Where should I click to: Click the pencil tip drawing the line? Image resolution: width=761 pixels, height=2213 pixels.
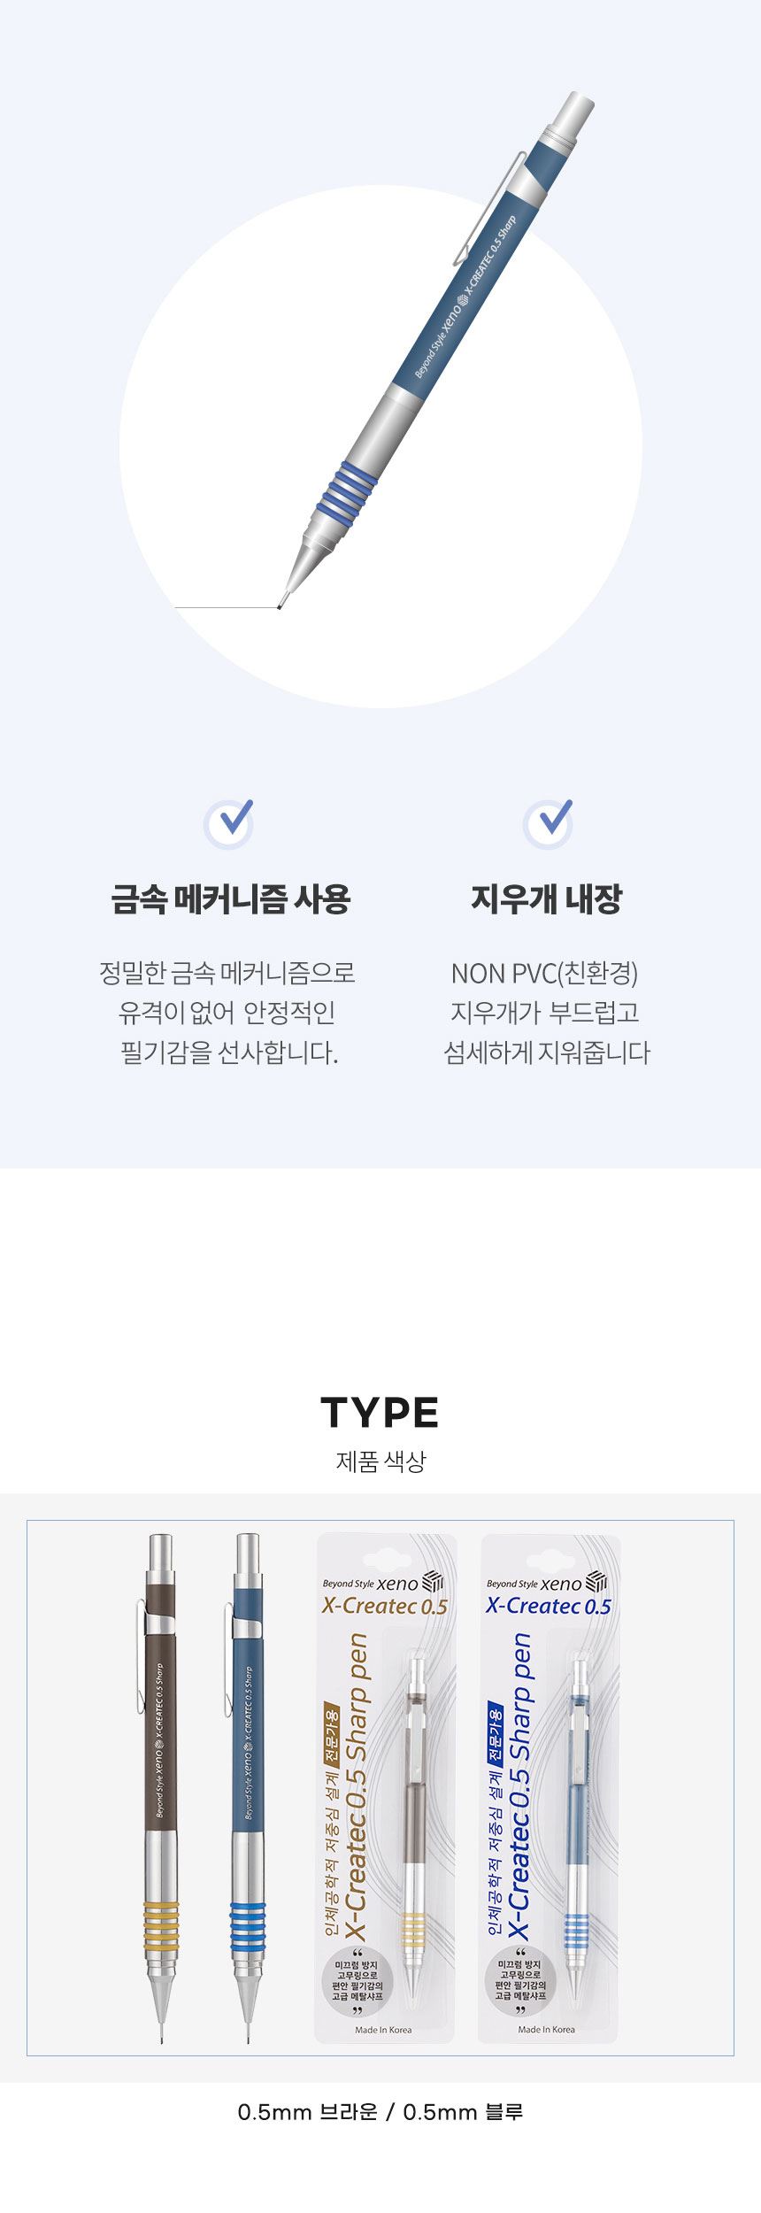281,605
